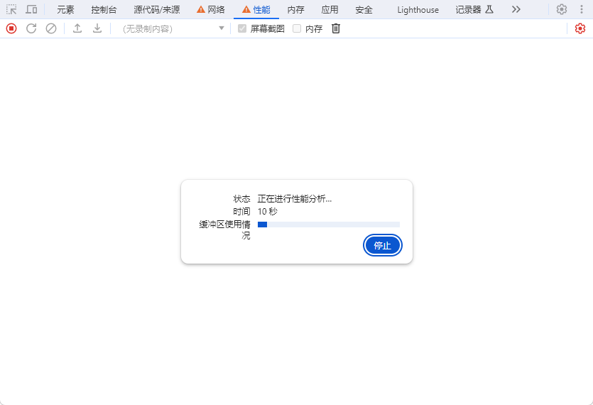Expand more tabs with the double chevron
This screenshot has height=405, width=593.
pos(516,9)
